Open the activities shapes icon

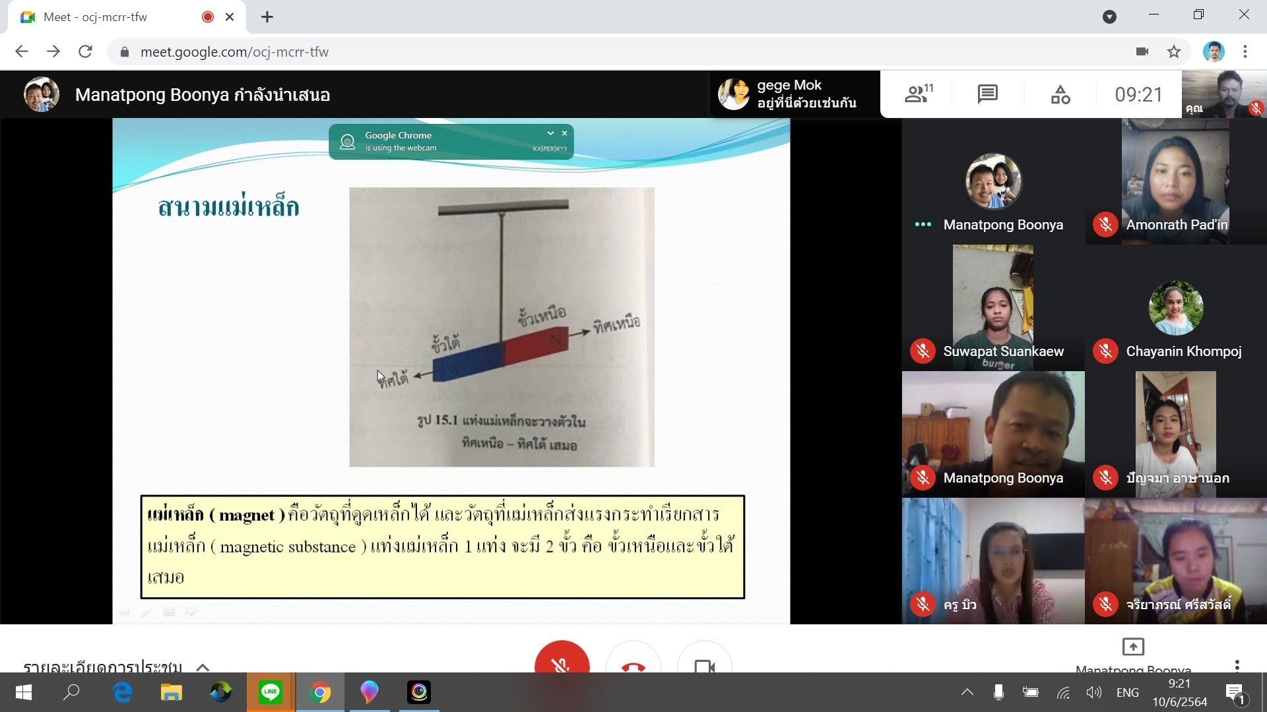pos(1060,94)
